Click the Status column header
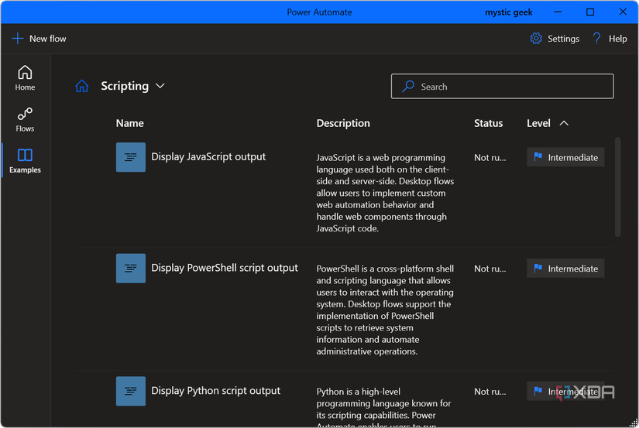Viewport: 639px width, 428px height. coord(488,123)
